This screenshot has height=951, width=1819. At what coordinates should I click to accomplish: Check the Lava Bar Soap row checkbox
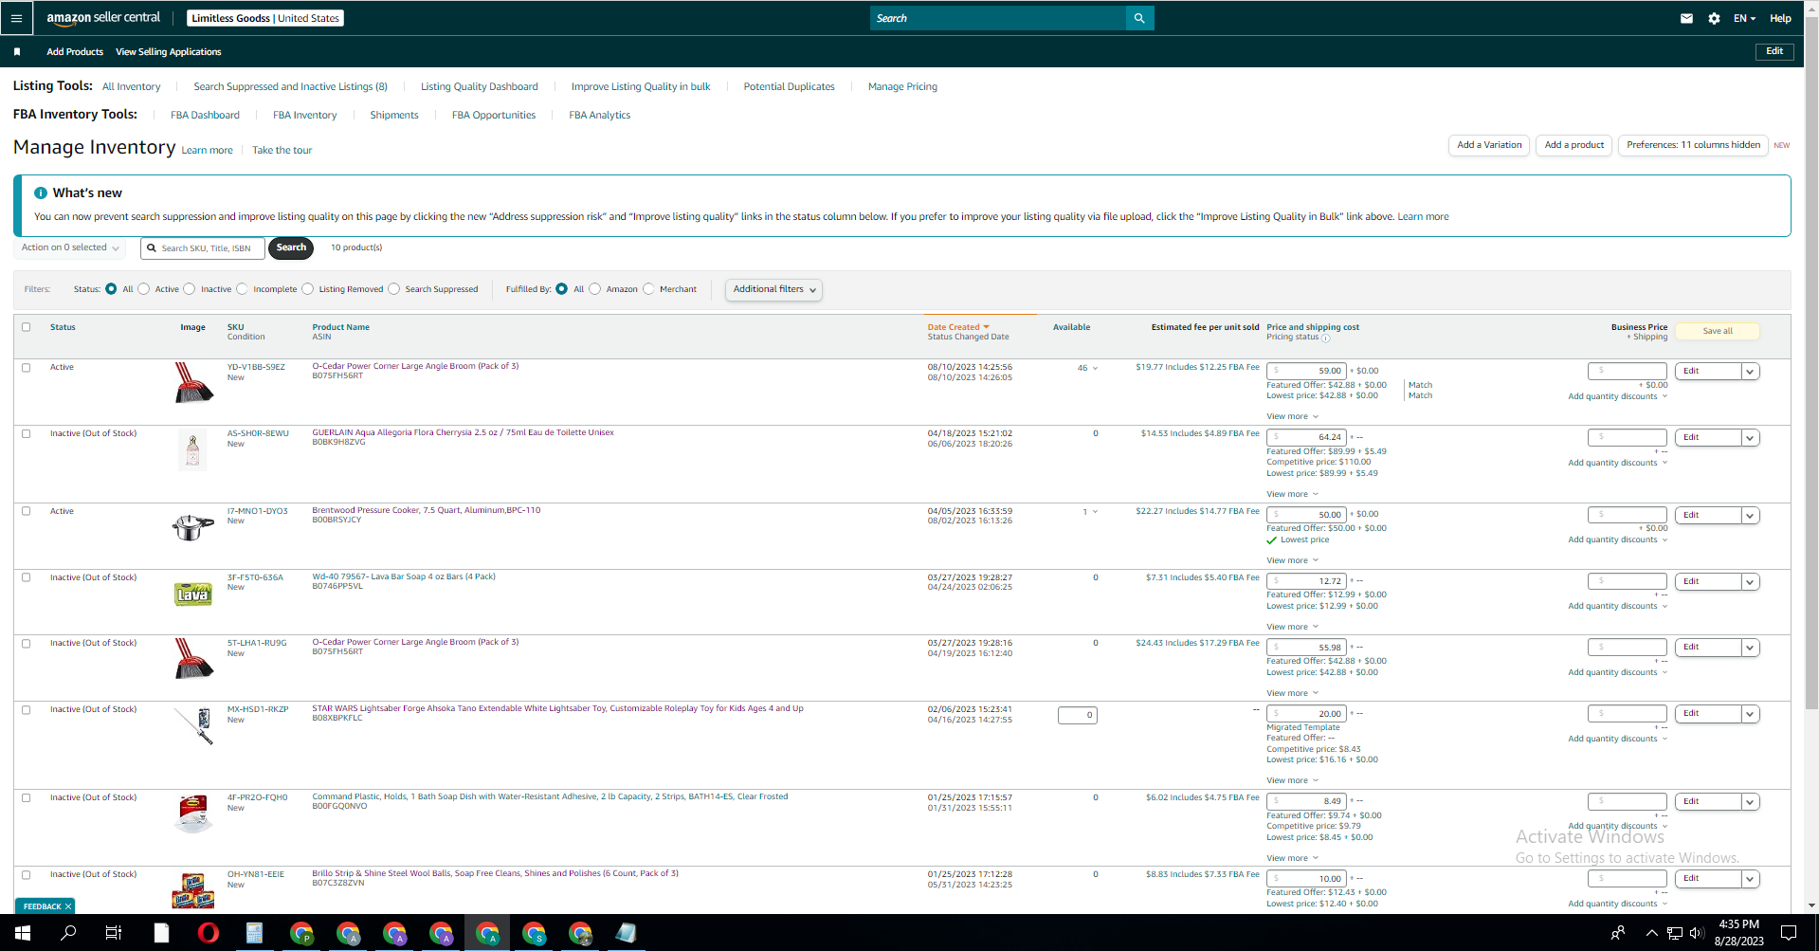[x=27, y=577]
